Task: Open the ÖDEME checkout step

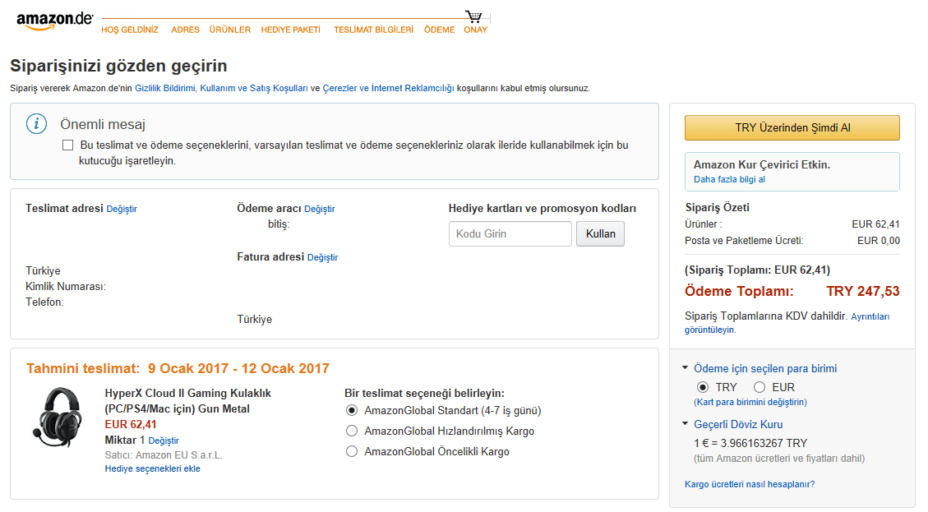Action: click(x=439, y=30)
